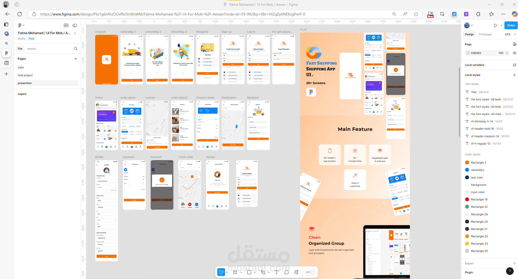
Task: Open the help question mark button
Action: click(x=510, y=271)
